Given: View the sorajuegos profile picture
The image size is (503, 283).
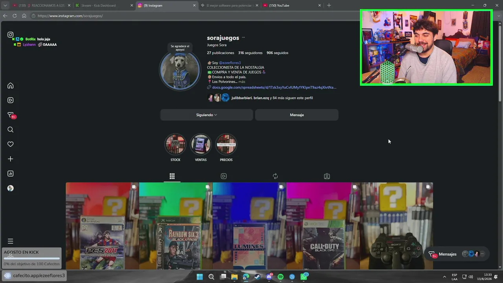Looking at the screenshot, I should coord(180,70).
